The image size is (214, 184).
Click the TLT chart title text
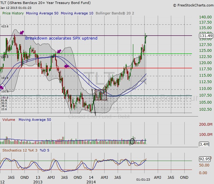click(x=45, y=2)
